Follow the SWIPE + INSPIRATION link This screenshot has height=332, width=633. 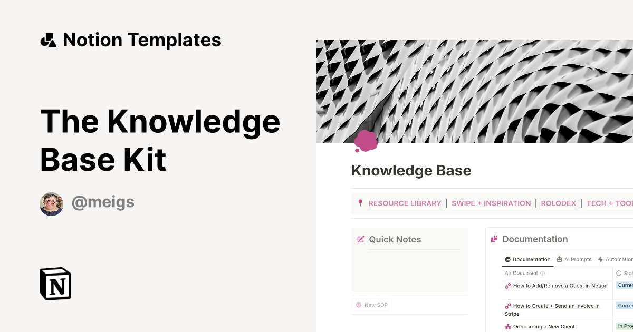click(x=491, y=203)
